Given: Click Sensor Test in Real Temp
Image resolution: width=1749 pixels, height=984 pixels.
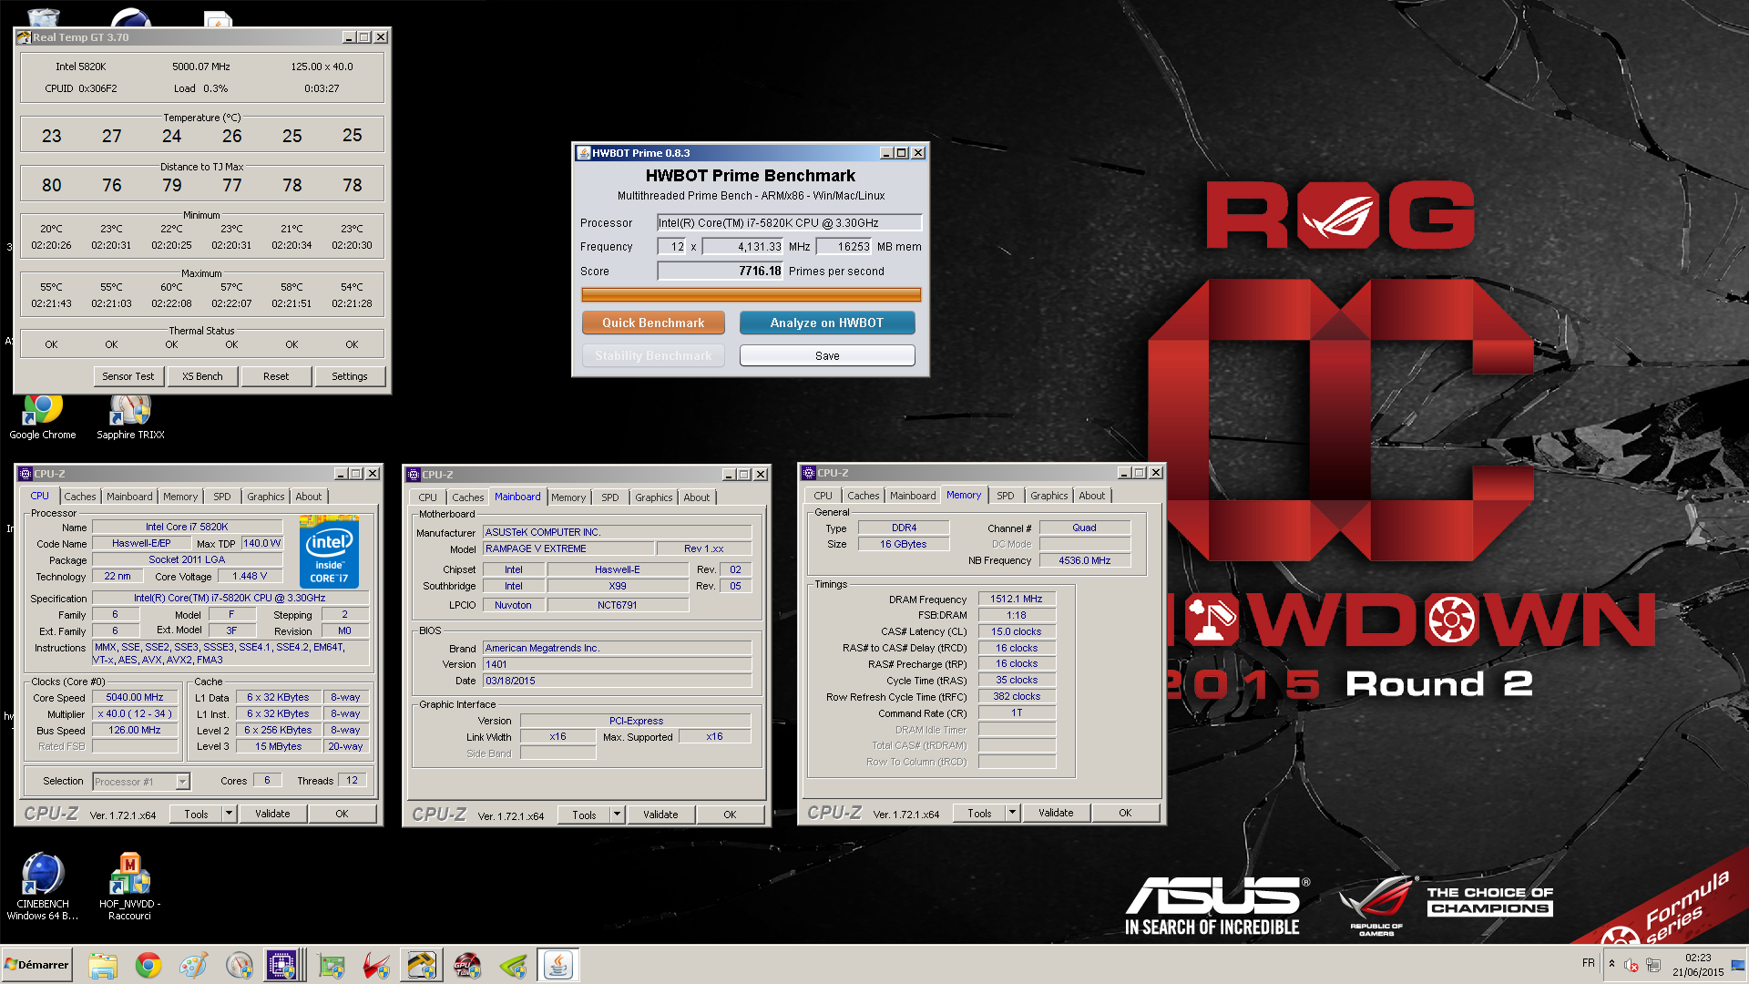Looking at the screenshot, I should (128, 376).
